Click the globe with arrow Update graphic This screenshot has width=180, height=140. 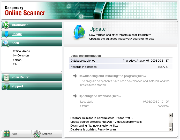point(79,32)
